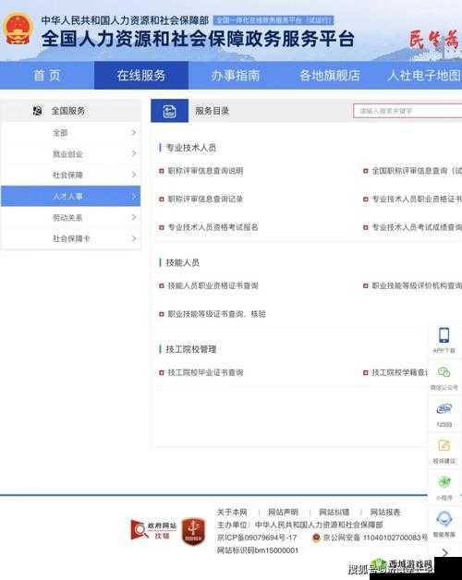
Task: Open the 微信公众号 WeChat icon
Action: pyautogui.click(x=444, y=372)
